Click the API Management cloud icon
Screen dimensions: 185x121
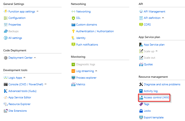tap(141, 12)
